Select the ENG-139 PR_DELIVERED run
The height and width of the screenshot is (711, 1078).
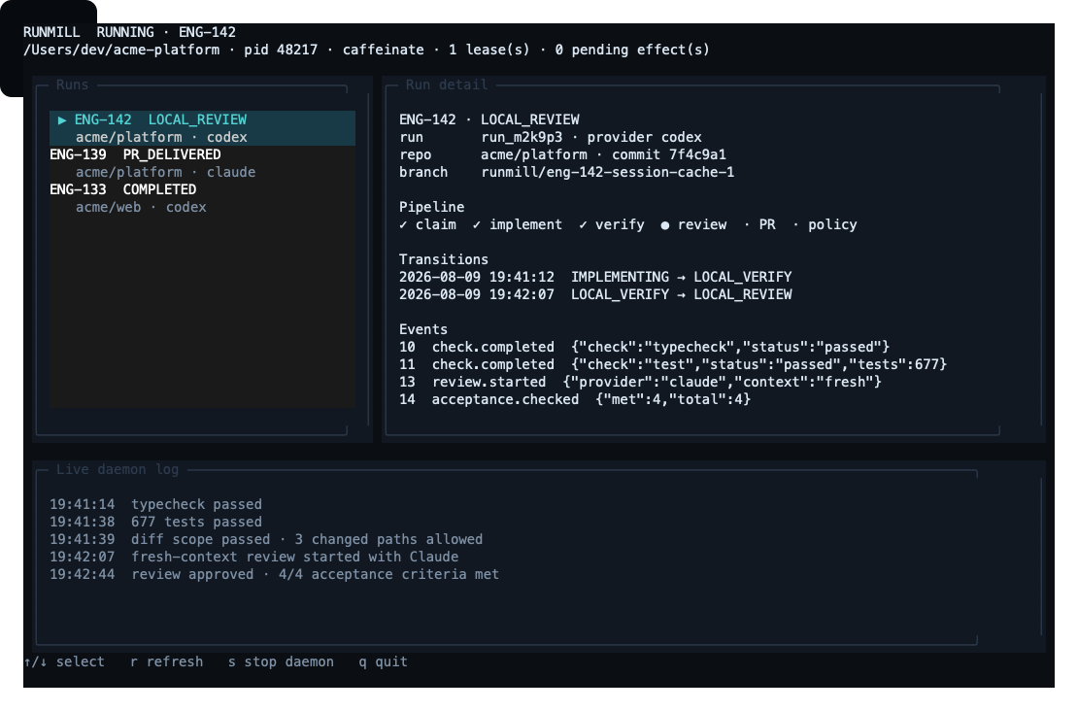tap(202, 163)
